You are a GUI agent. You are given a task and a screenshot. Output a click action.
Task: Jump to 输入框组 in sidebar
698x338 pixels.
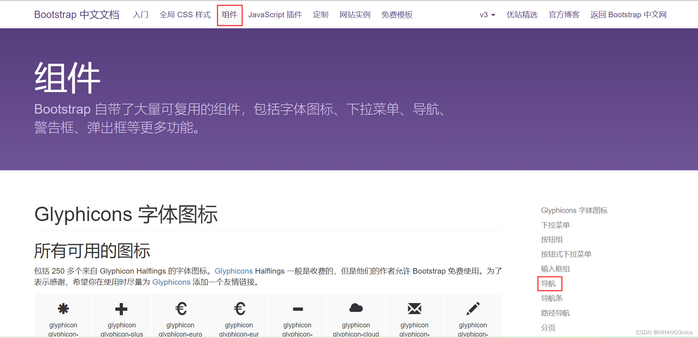point(555,269)
